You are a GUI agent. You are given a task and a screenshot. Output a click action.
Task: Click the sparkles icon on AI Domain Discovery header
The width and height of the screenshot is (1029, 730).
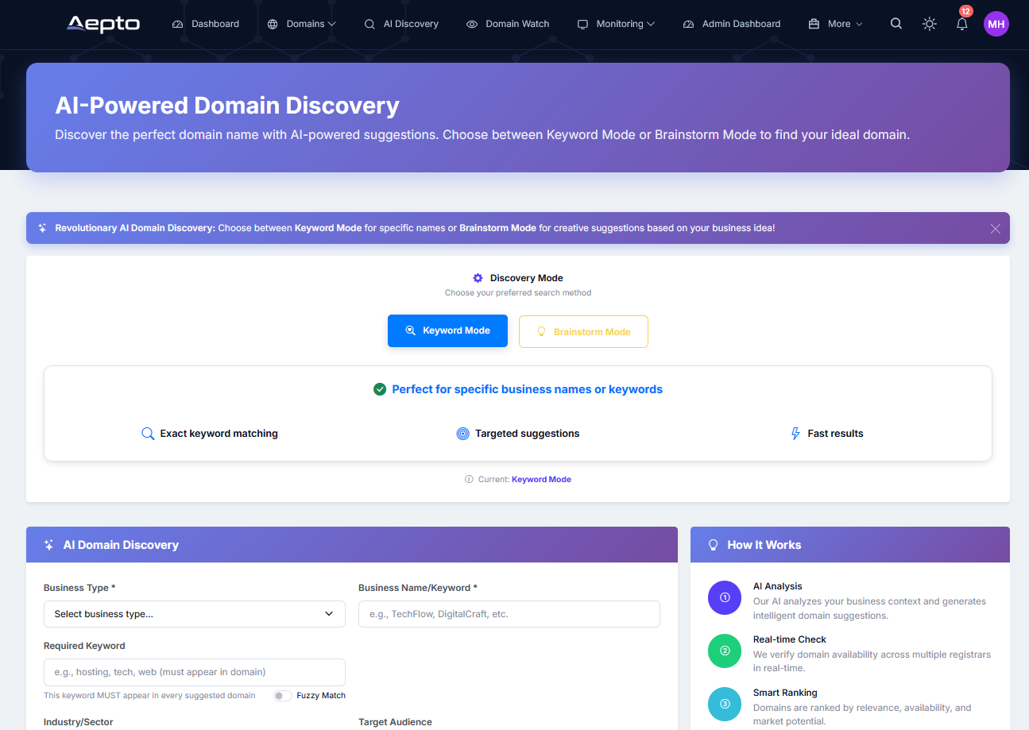point(48,544)
